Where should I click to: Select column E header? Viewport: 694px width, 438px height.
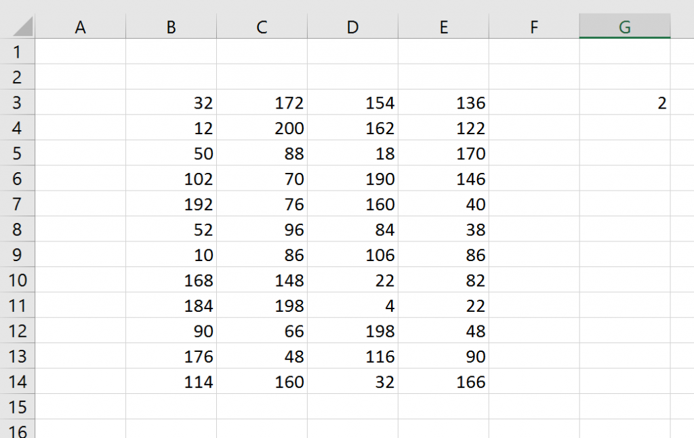coord(443,27)
